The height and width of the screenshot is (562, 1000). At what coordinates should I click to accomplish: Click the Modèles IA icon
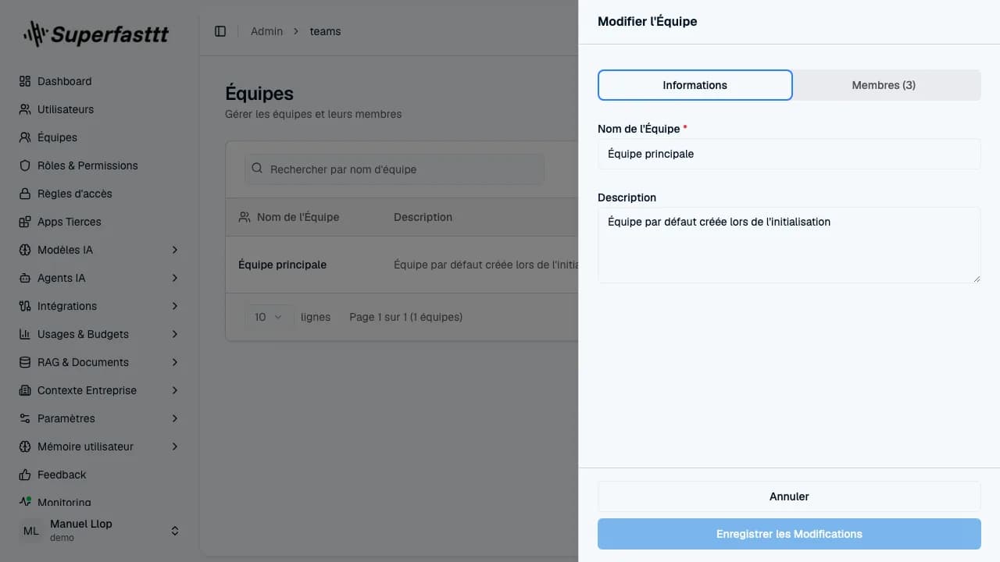25,250
